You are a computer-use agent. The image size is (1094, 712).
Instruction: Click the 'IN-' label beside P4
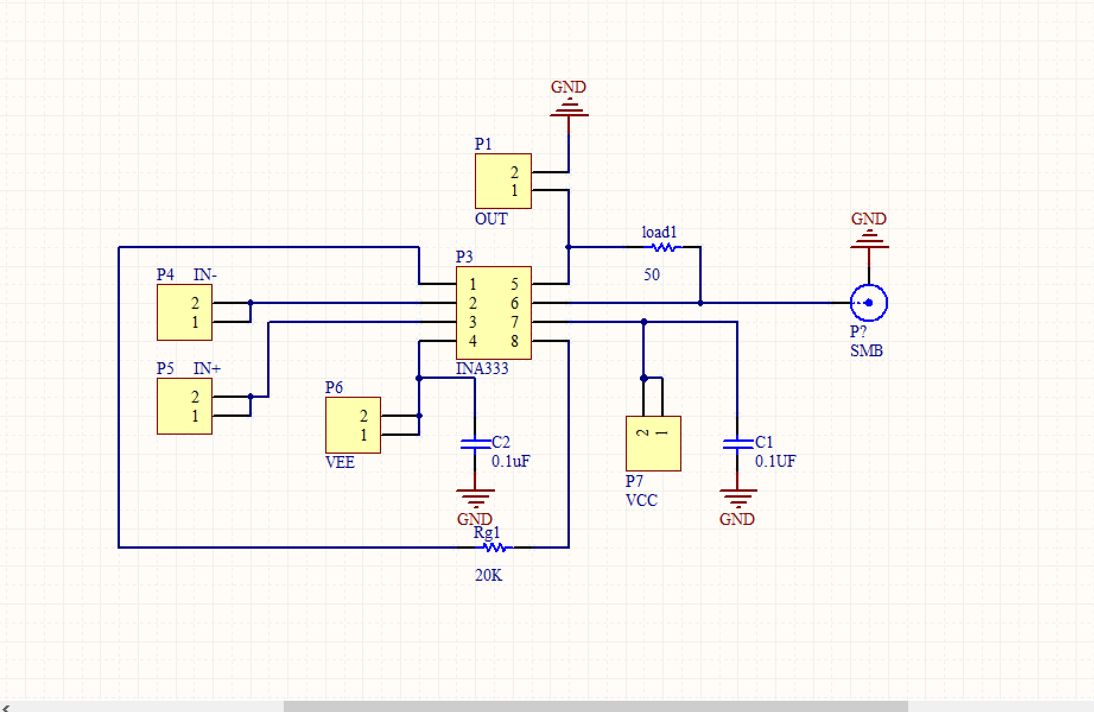[x=205, y=275]
